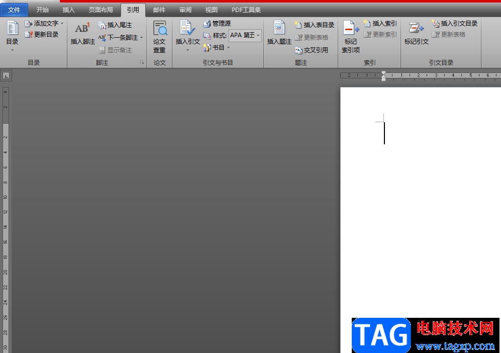Viewport: 501px width, 353px height.
Task: Expand the 目录 button dropdown arrow
Action: coord(12,50)
